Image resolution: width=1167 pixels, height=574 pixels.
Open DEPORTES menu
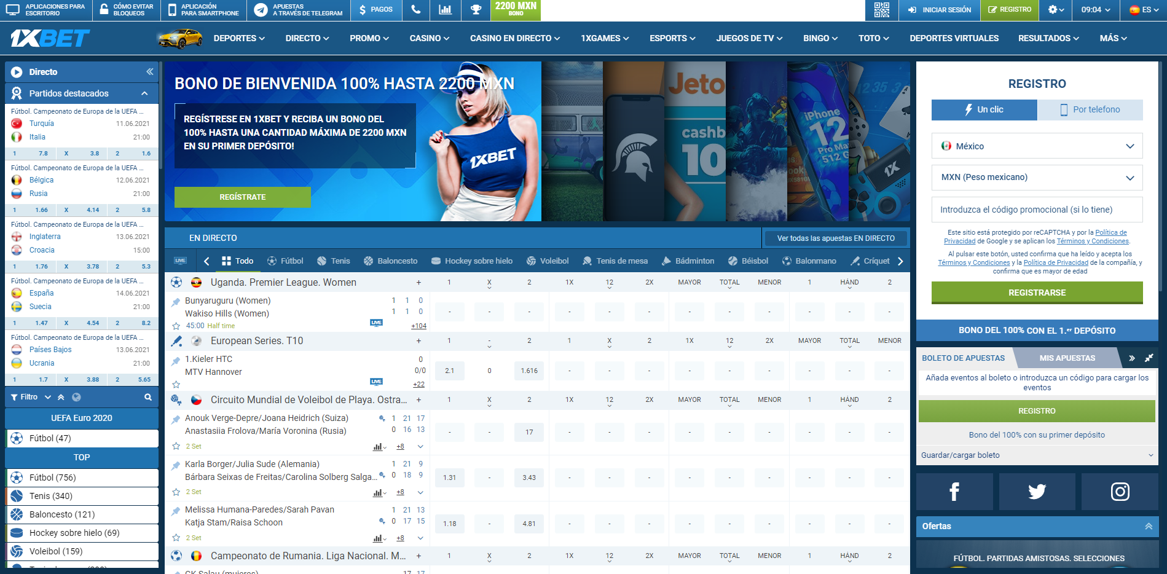coord(239,38)
